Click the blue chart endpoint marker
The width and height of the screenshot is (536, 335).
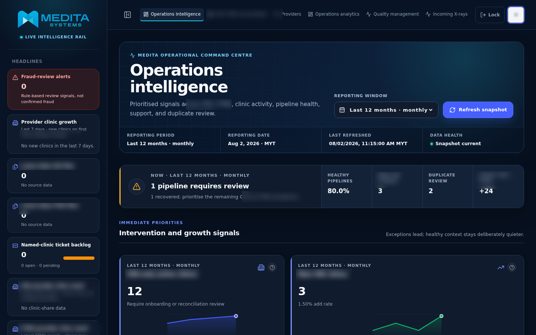pyautogui.click(x=236, y=316)
